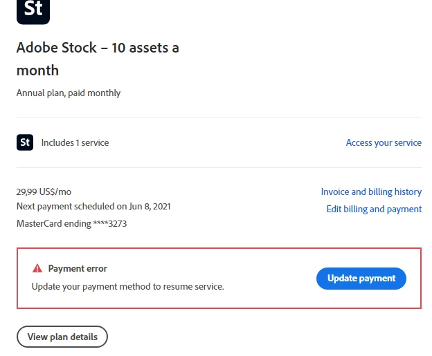Click the Update your payment method message

pos(128,286)
